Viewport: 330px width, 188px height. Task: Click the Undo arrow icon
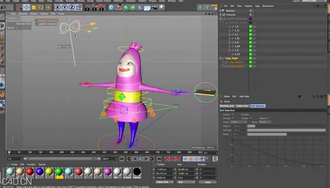click(3, 7)
